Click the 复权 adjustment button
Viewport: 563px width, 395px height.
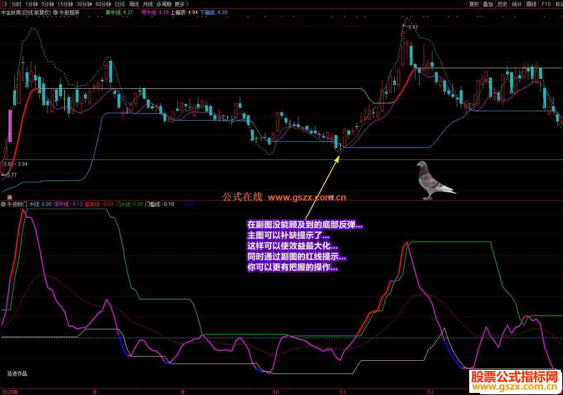coord(474,4)
